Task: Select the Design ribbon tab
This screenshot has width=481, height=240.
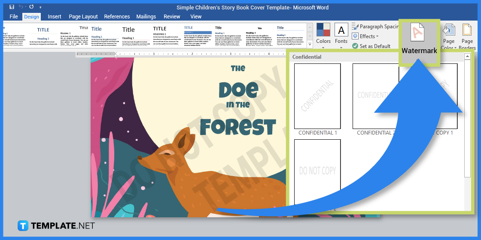Action: tap(32, 17)
